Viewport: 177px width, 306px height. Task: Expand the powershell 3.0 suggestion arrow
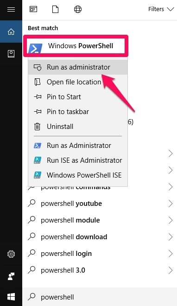click(171, 270)
